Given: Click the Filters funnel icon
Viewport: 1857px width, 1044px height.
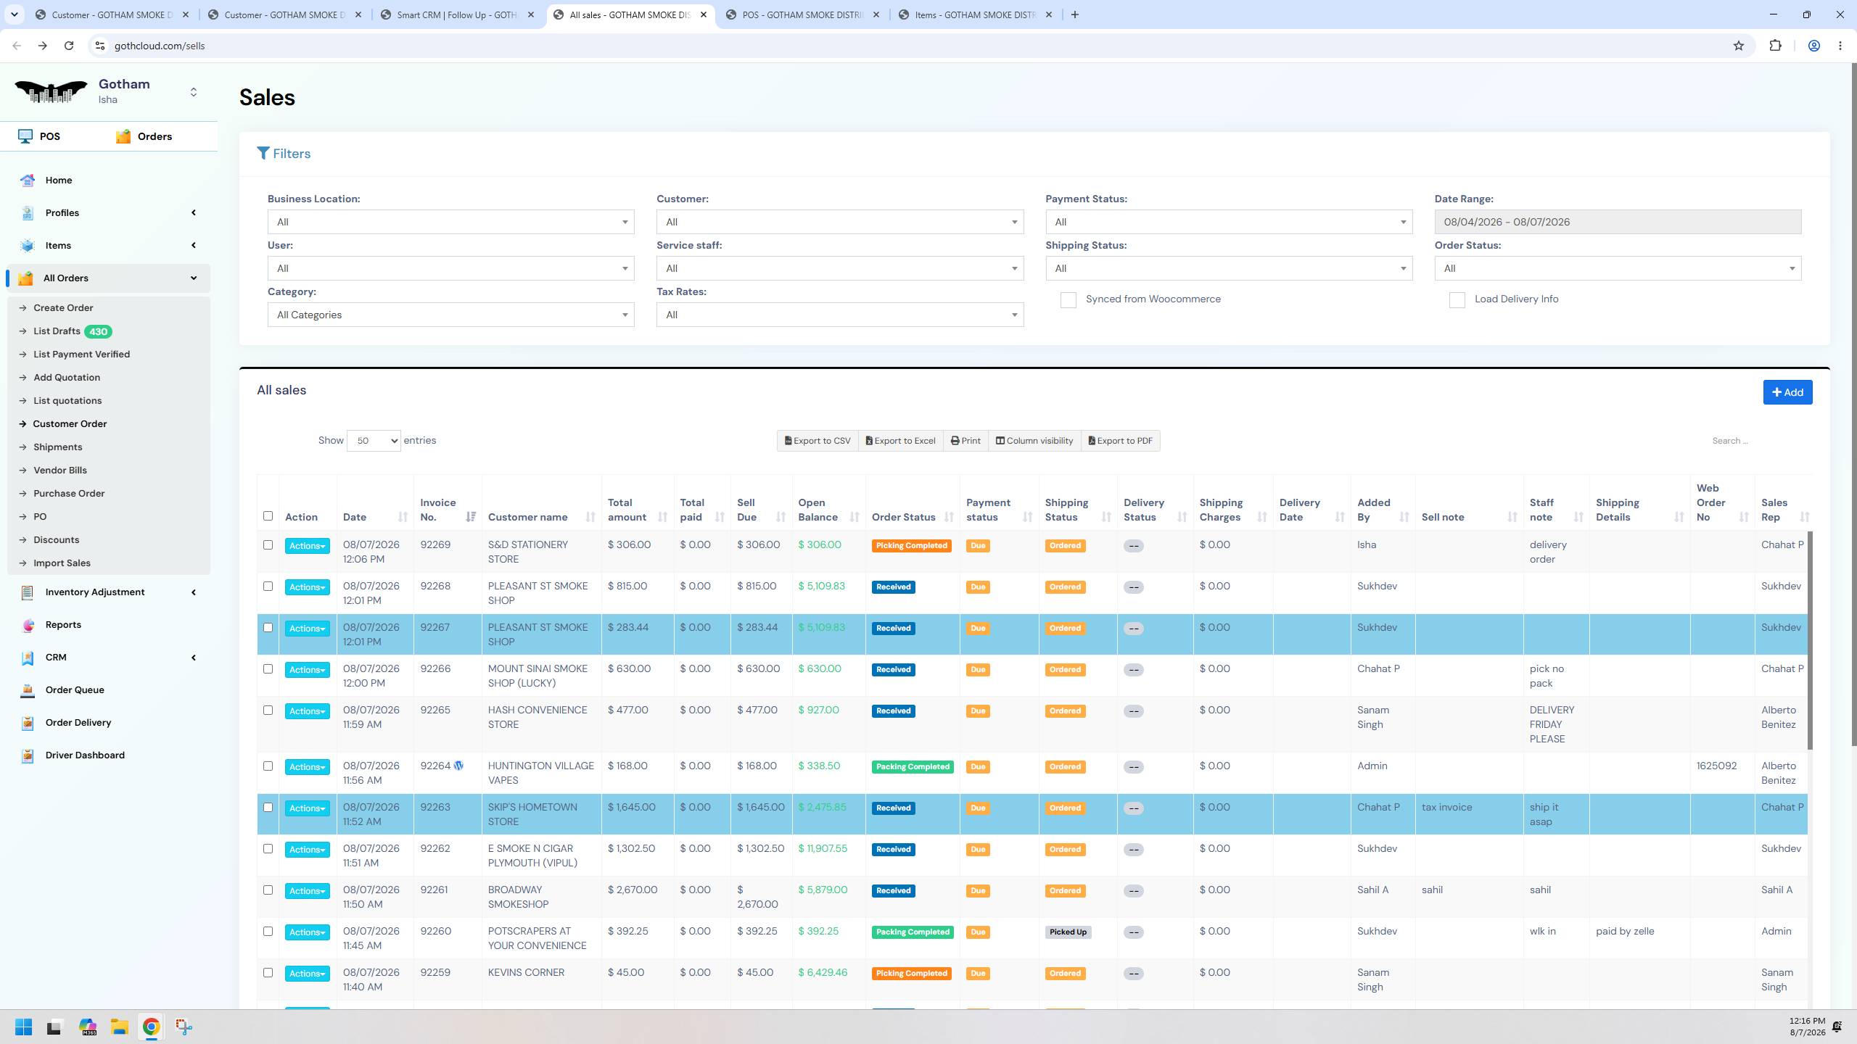Looking at the screenshot, I should 263,154.
